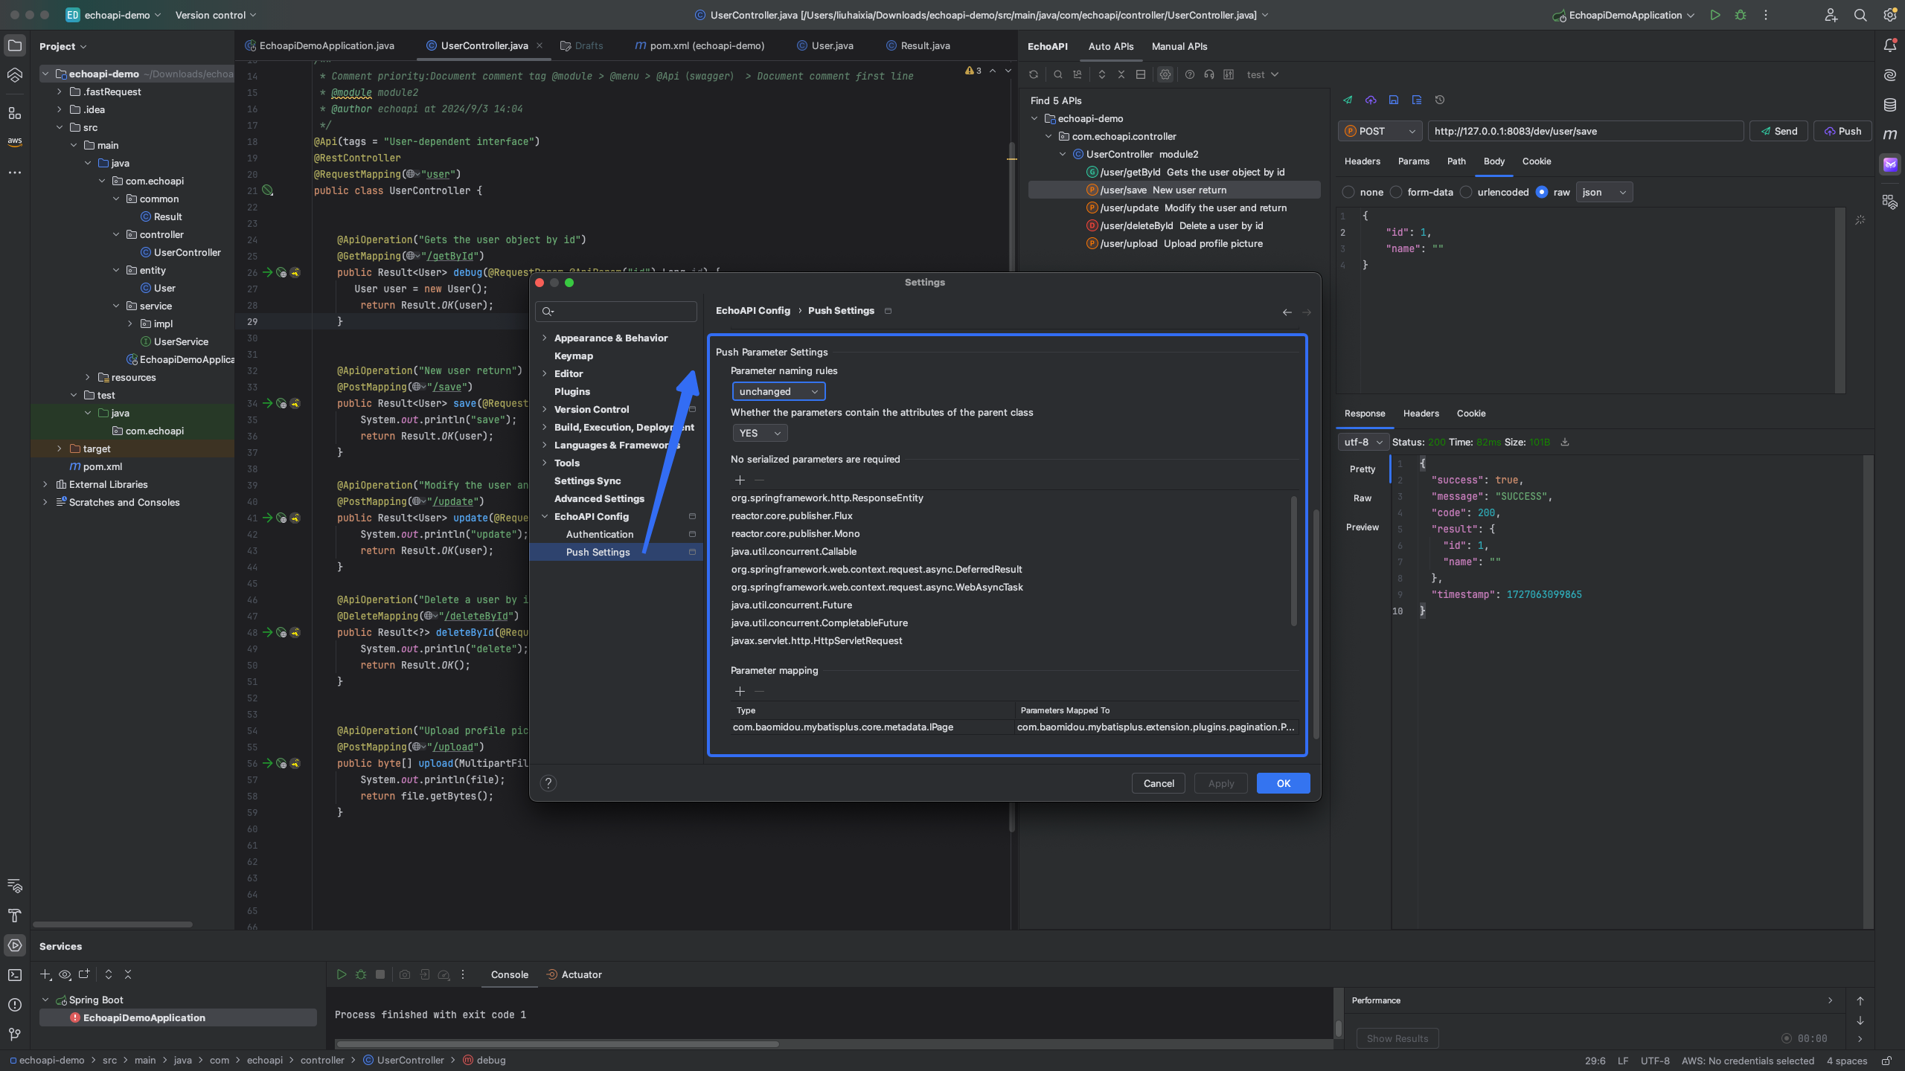This screenshot has width=1905, height=1071.
Task: Click Cancel in Settings dialog
Action: pyautogui.click(x=1159, y=783)
